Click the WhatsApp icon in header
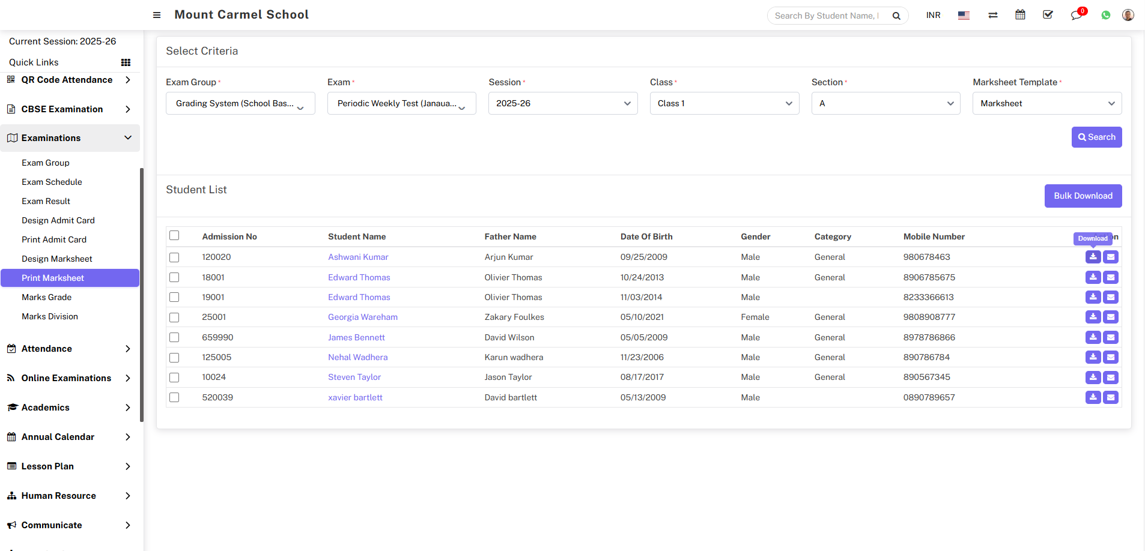 coord(1105,15)
